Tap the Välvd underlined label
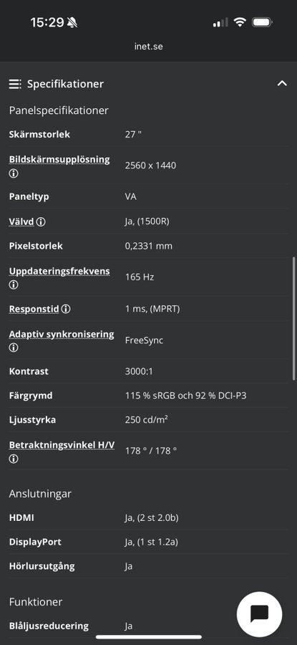Viewport: 297px width, 645px height. point(21,221)
